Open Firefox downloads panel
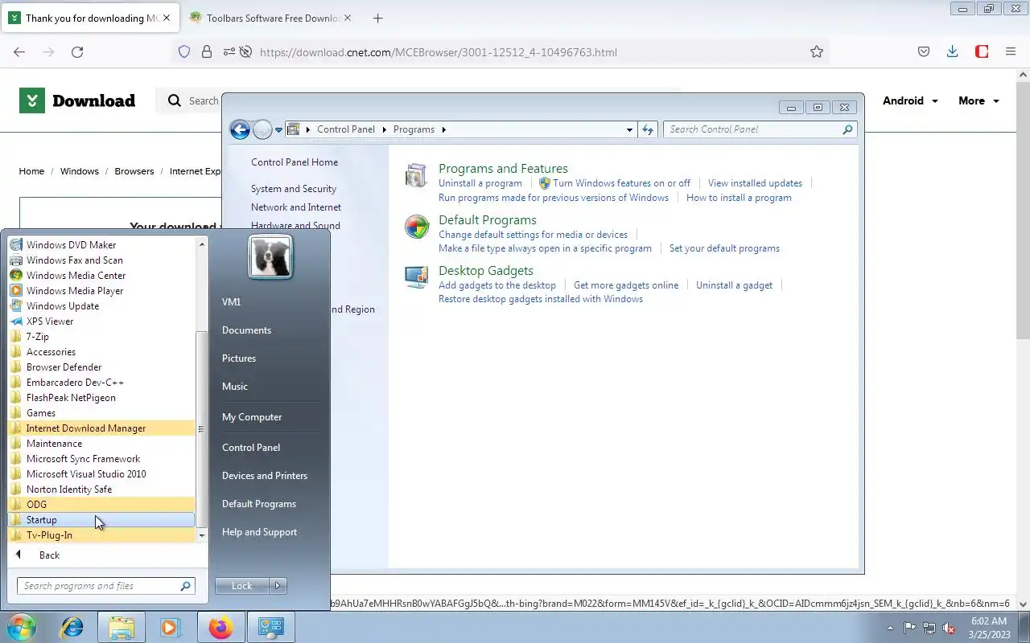This screenshot has height=643, width=1030. tap(953, 52)
